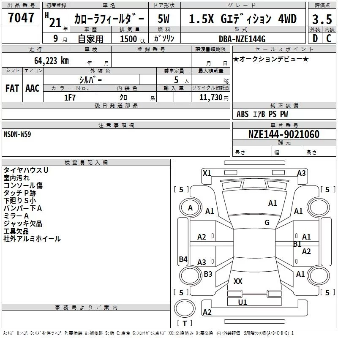Select the セールスポイント header
The image size is (338, 338).
(x=284, y=49)
